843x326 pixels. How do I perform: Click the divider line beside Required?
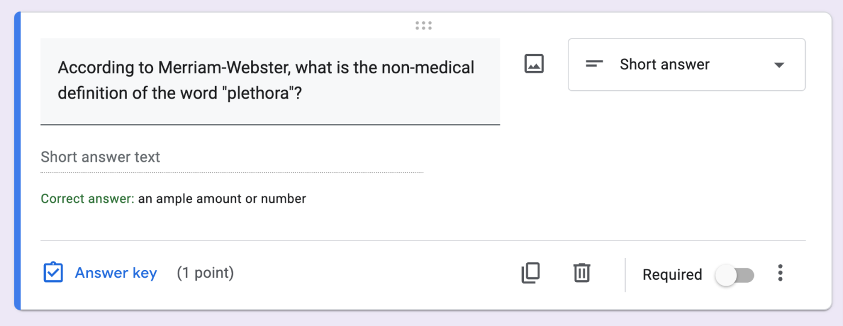625,275
